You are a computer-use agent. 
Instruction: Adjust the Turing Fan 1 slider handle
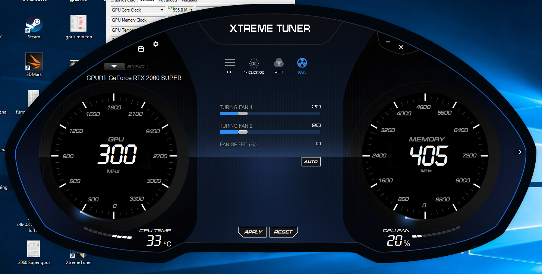click(x=243, y=113)
